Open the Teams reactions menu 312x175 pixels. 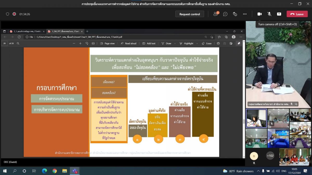[235, 14]
